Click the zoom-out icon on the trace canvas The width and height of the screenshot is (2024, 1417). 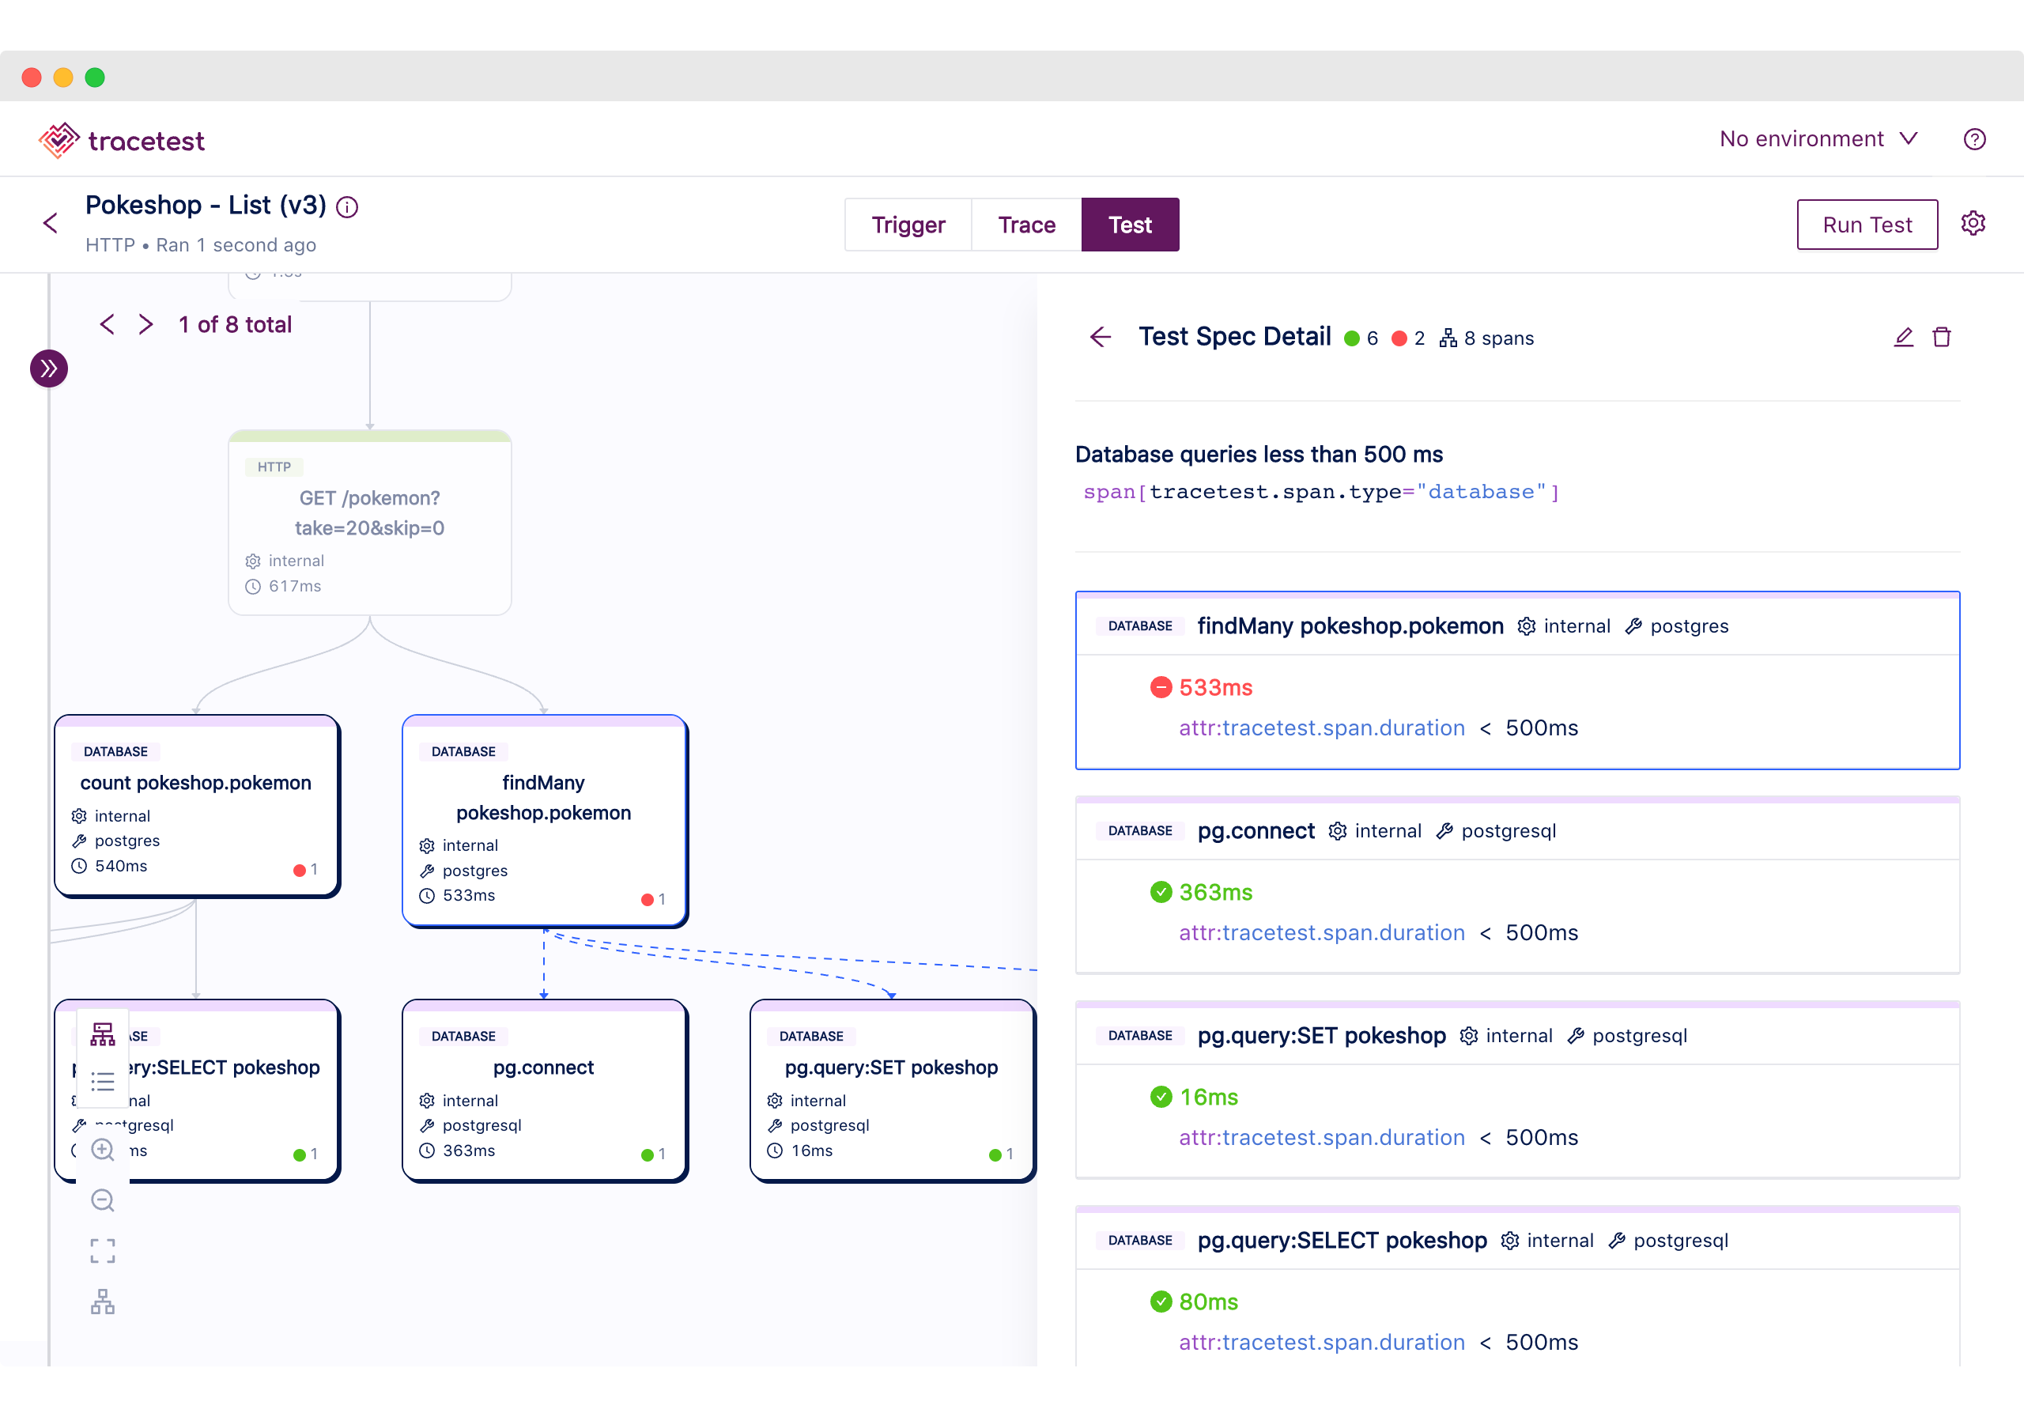pos(101,1200)
